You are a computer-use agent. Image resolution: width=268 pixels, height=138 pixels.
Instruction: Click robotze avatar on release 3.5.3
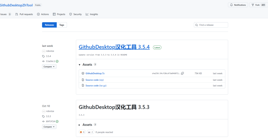click(x=44, y=111)
